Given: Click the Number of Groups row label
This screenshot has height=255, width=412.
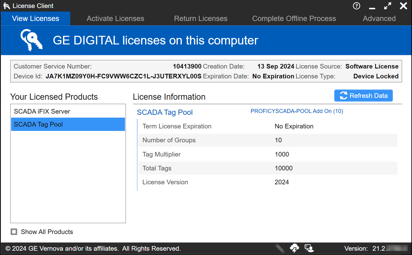Looking at the screenshot, I should pos(169,140).
